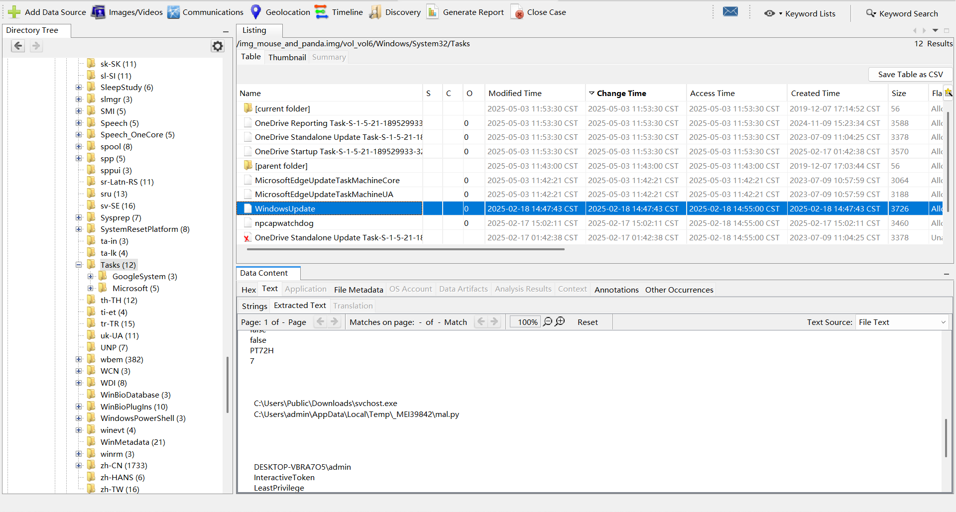This screenshot has height=512, width=956.
Task: Click Save Table as CSV button
Action: point(910,74)
